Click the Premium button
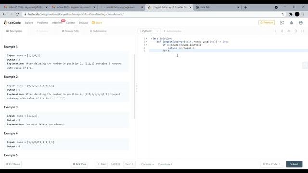Viewport: 308px width, 173px height. (267, 23)
